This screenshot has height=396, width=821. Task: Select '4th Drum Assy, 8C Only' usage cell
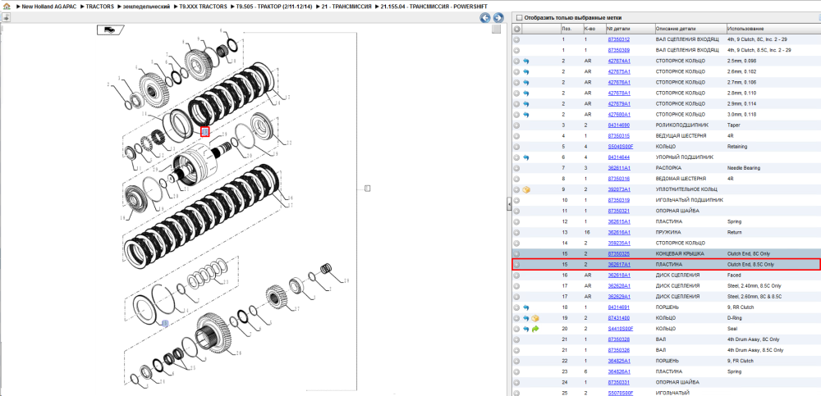tap(753, 339)
